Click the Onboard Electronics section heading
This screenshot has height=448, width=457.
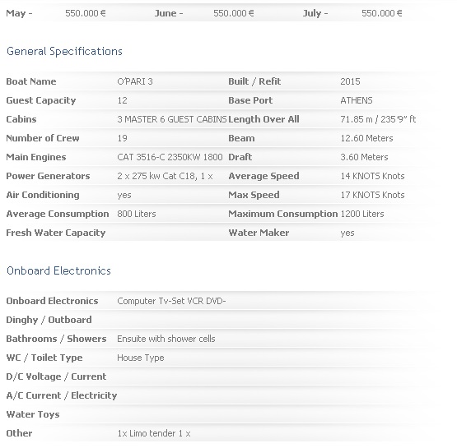tap(58, 270)
